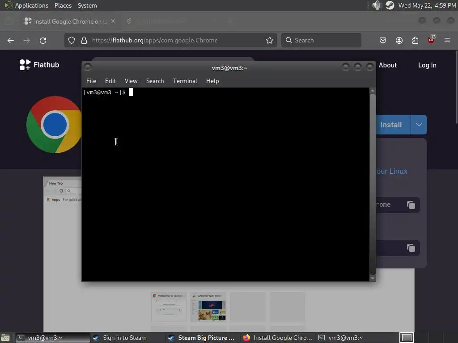Click the workspace switcher box

[x=407, y=338]
